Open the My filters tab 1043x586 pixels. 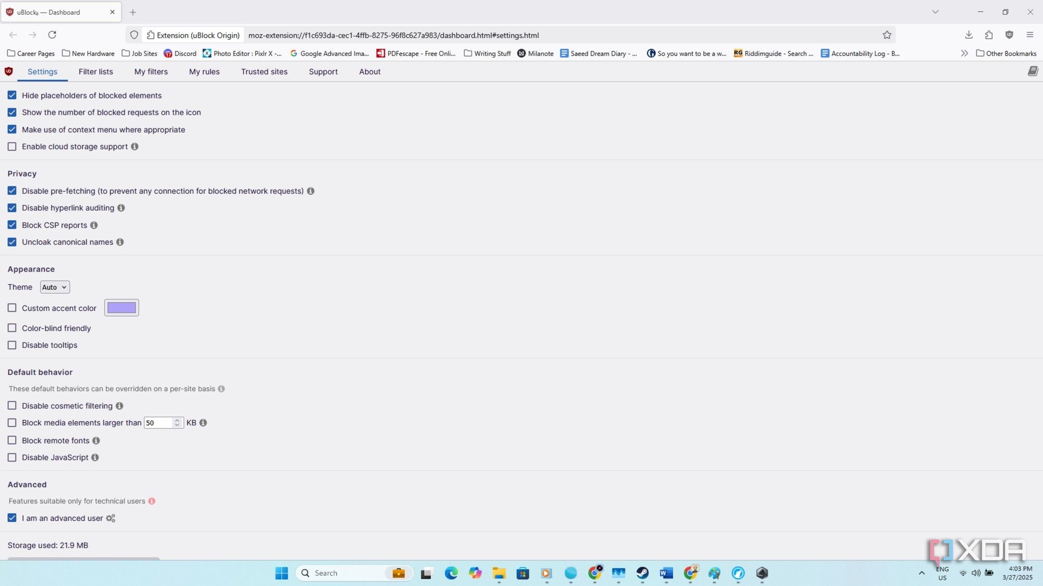pos(151,71)
